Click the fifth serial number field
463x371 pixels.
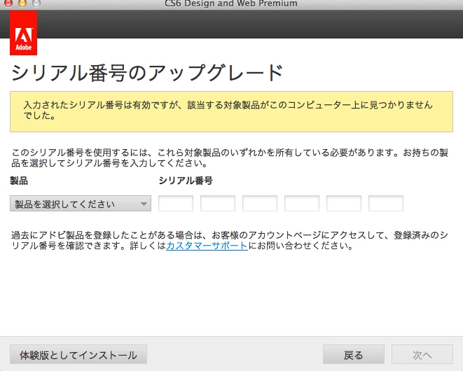(344, 204)
